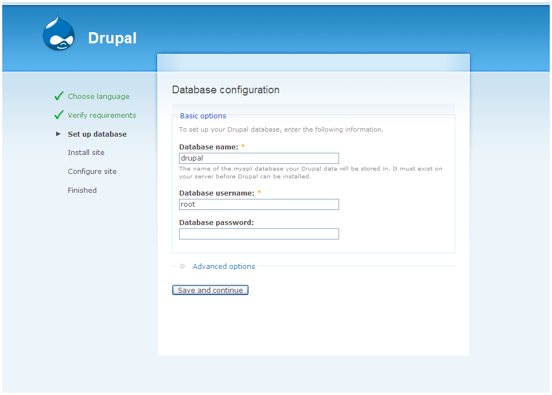Select the Configure site step
The height and width of the screenshot is (395, 552).
[92, 171]
